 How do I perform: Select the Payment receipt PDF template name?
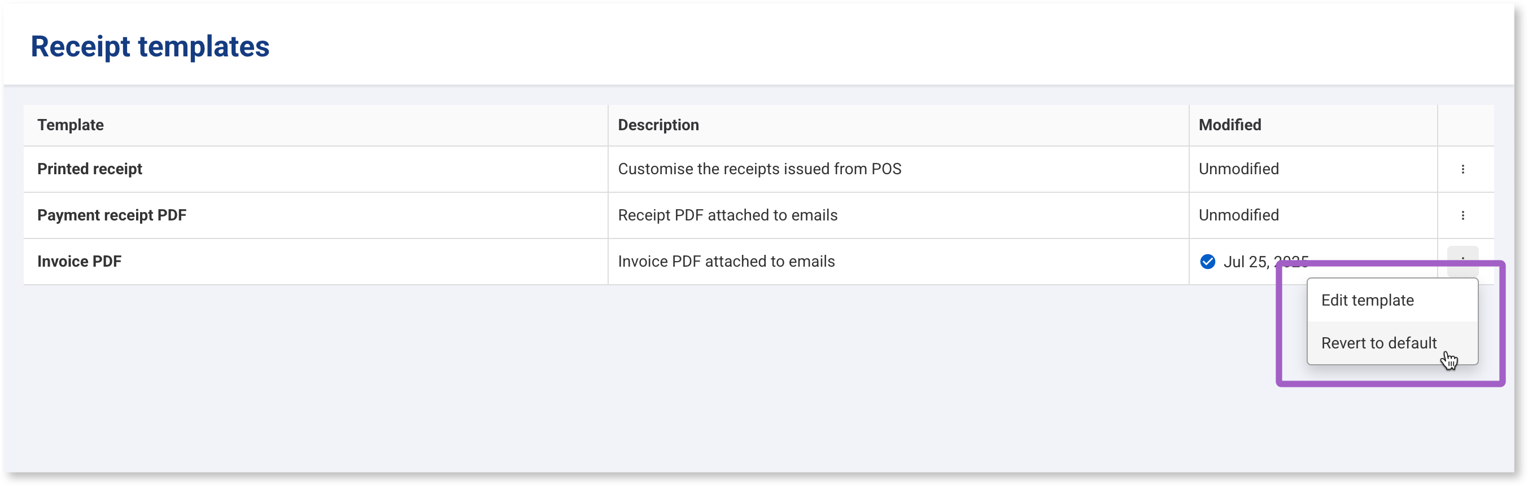(111, 215)
